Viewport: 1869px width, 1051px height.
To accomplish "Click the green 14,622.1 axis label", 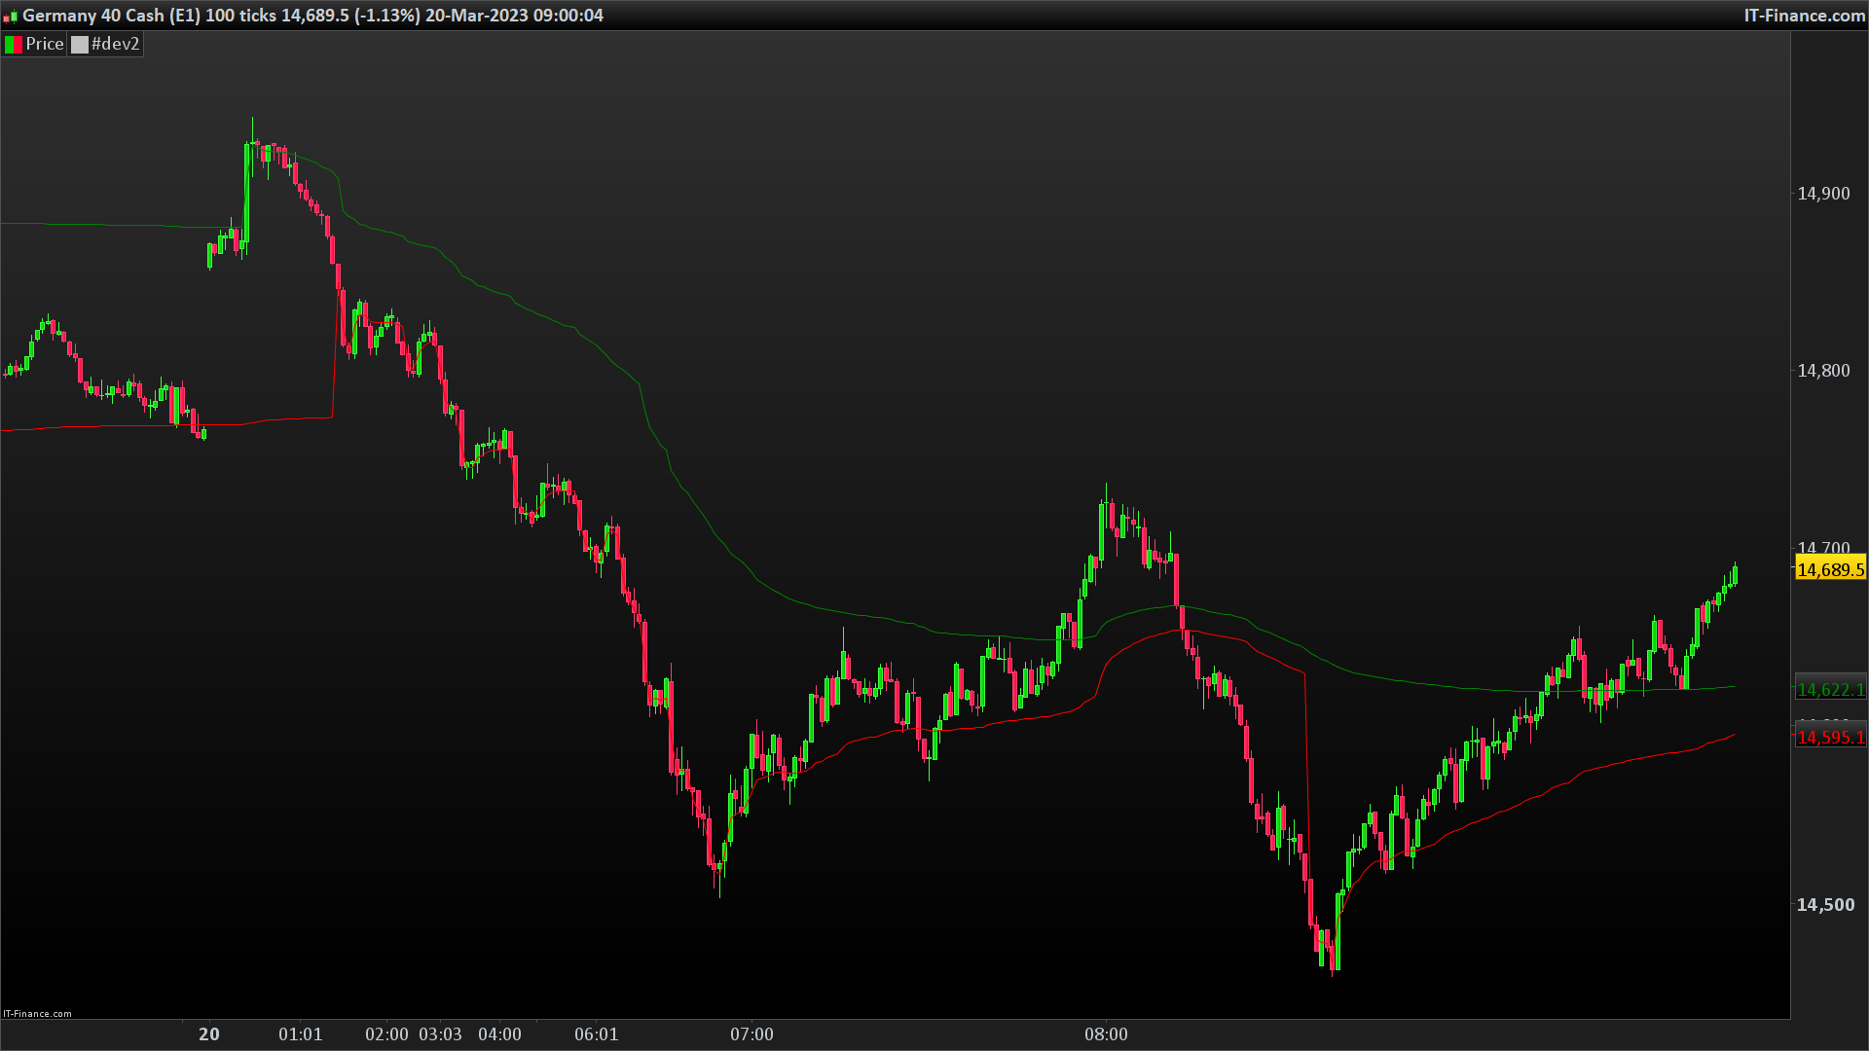I will click(1830, 690).
